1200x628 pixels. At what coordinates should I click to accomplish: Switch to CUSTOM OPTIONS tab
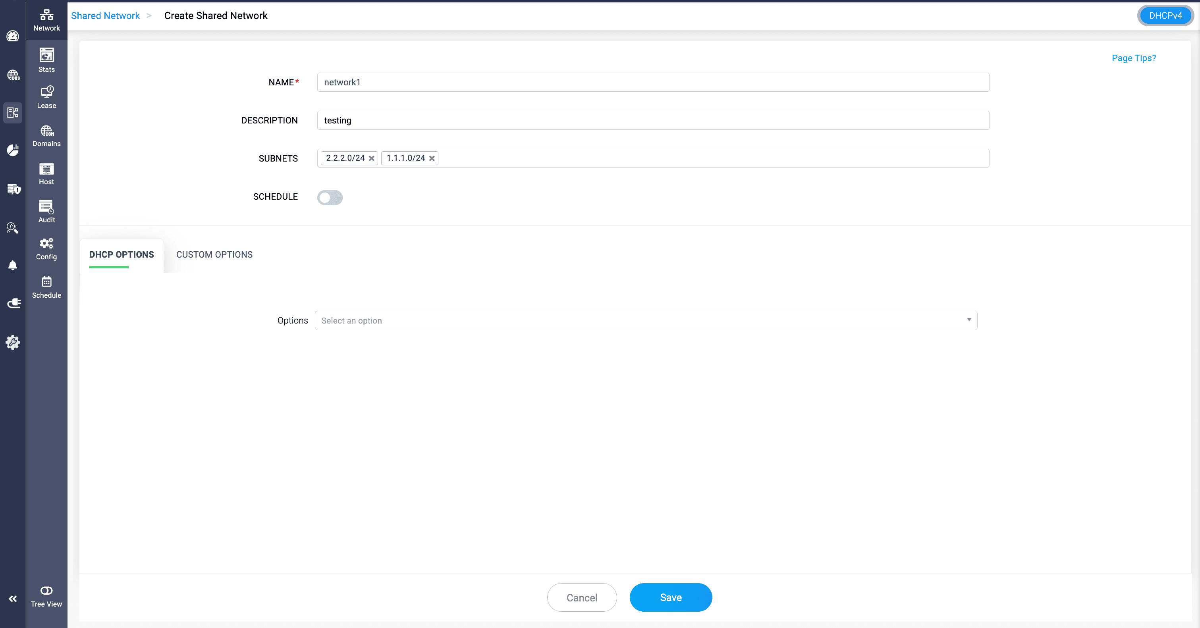point(214,254)
